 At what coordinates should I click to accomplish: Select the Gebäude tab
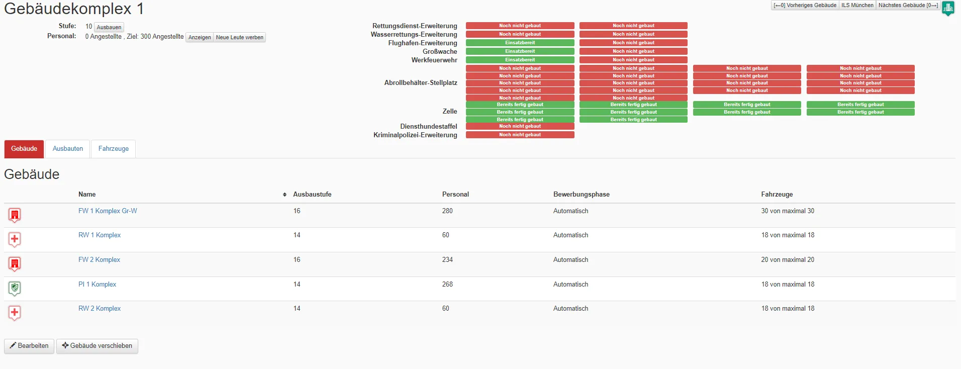pos(24,149)
